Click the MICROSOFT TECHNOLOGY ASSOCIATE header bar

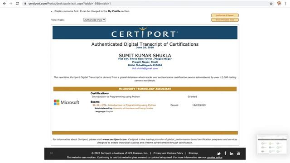tap(145, 89)
